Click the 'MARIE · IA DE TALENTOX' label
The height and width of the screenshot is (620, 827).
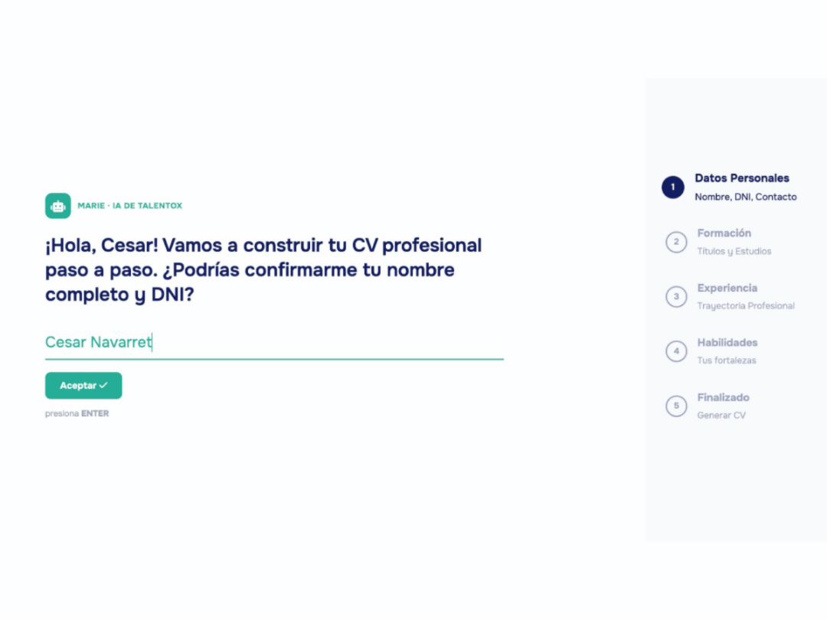tap(129, 206)
